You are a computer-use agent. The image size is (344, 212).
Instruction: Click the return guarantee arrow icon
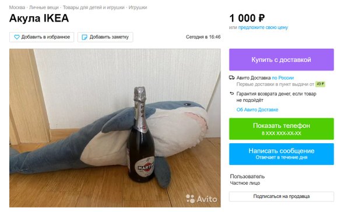[x=231, y=94]
